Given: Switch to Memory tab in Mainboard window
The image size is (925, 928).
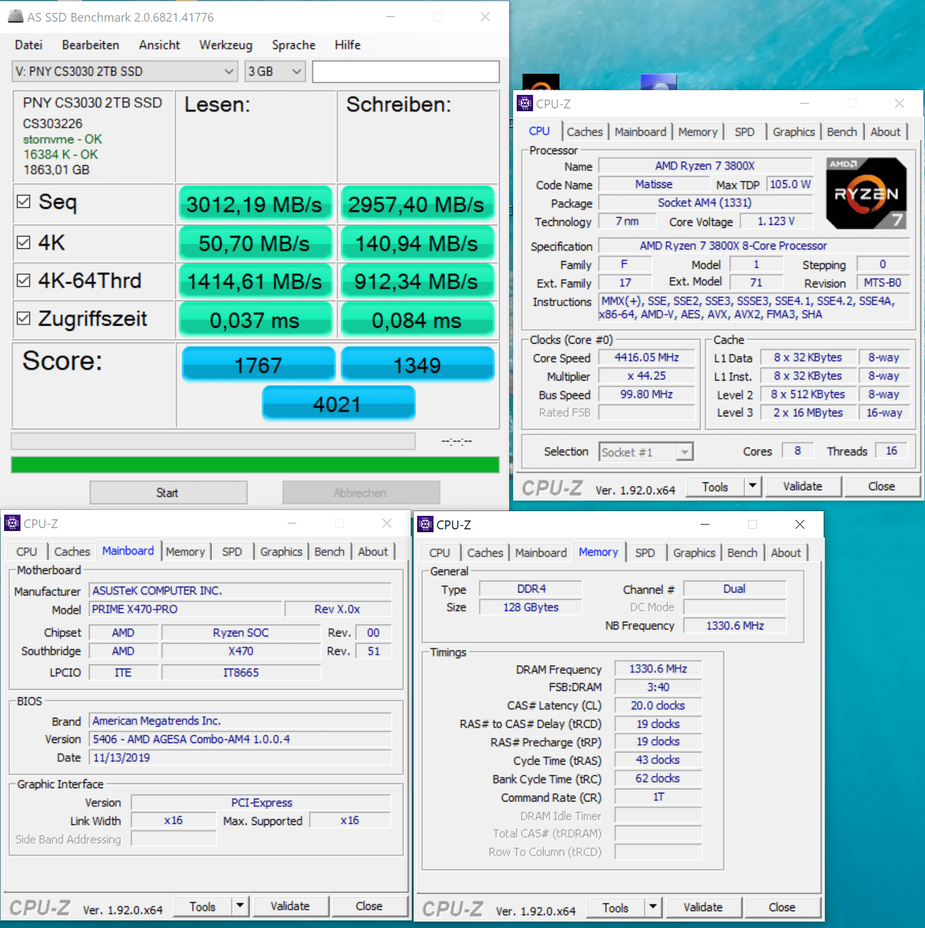Looking at the screenshot, I should 185,552.
